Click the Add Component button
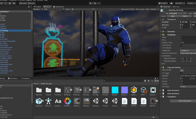Screen dimensions: 196x119 185,101
